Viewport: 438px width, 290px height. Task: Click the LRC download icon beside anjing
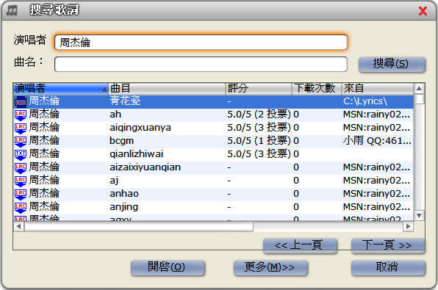click(x=21, y=207)
